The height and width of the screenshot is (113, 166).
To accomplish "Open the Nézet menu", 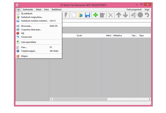I will pyautogui.click(x=39, y=9).
